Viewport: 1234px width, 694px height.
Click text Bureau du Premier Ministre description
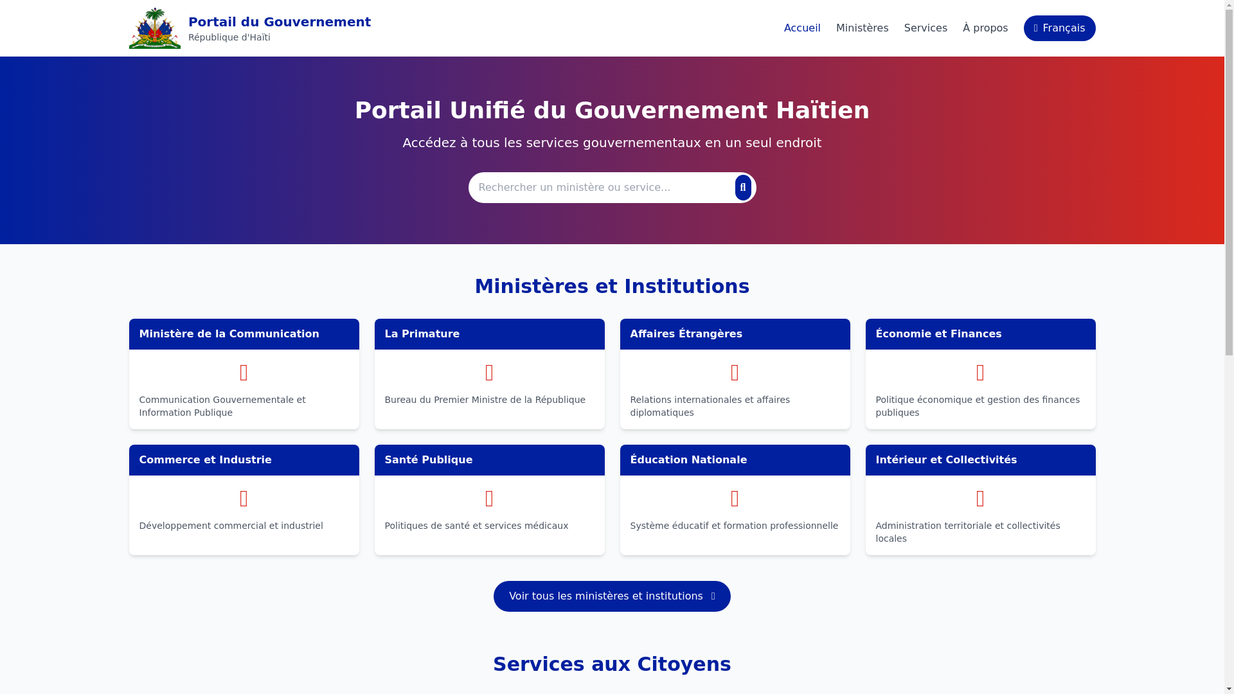pos(485,400)
